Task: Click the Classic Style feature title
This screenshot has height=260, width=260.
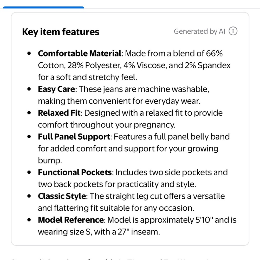Action: pos(62,196)
